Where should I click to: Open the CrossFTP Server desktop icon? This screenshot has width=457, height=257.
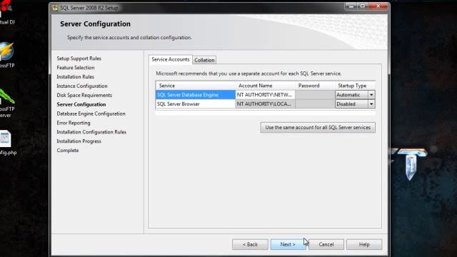[x=7, y=103]
